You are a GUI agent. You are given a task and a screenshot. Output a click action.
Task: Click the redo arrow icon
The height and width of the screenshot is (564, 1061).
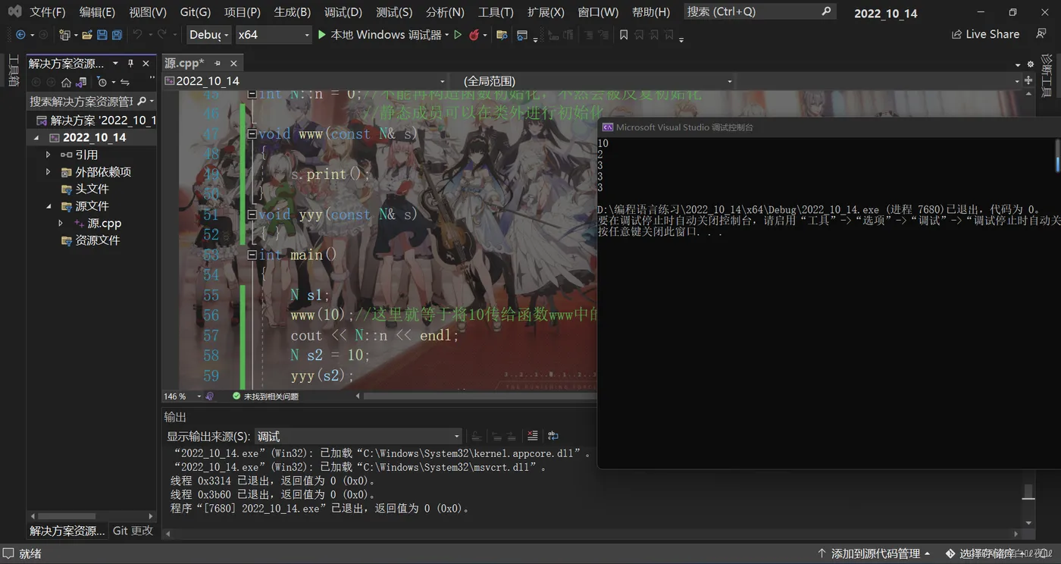pyautogui.click(x=161, y=35)
